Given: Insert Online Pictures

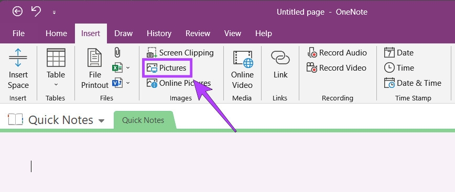Looking at the screenshot, I should click(x=178, y=83).
